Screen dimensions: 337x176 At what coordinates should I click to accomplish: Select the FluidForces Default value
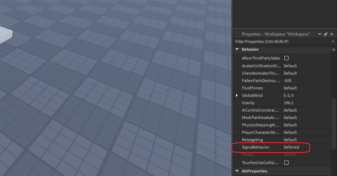tap(290, 88)
